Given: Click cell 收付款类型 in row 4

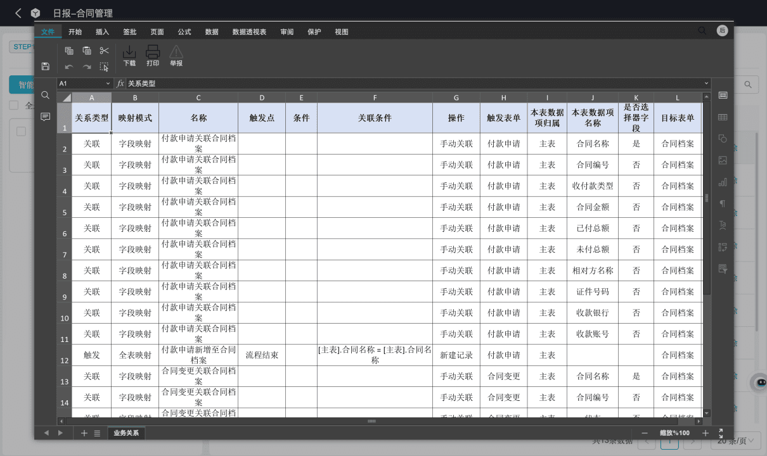Looking at the screenshot, I should (x=593, y=186).
